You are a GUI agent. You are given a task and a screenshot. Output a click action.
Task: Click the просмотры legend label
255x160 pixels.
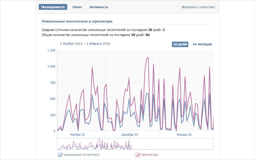click(x=150, y=155)
